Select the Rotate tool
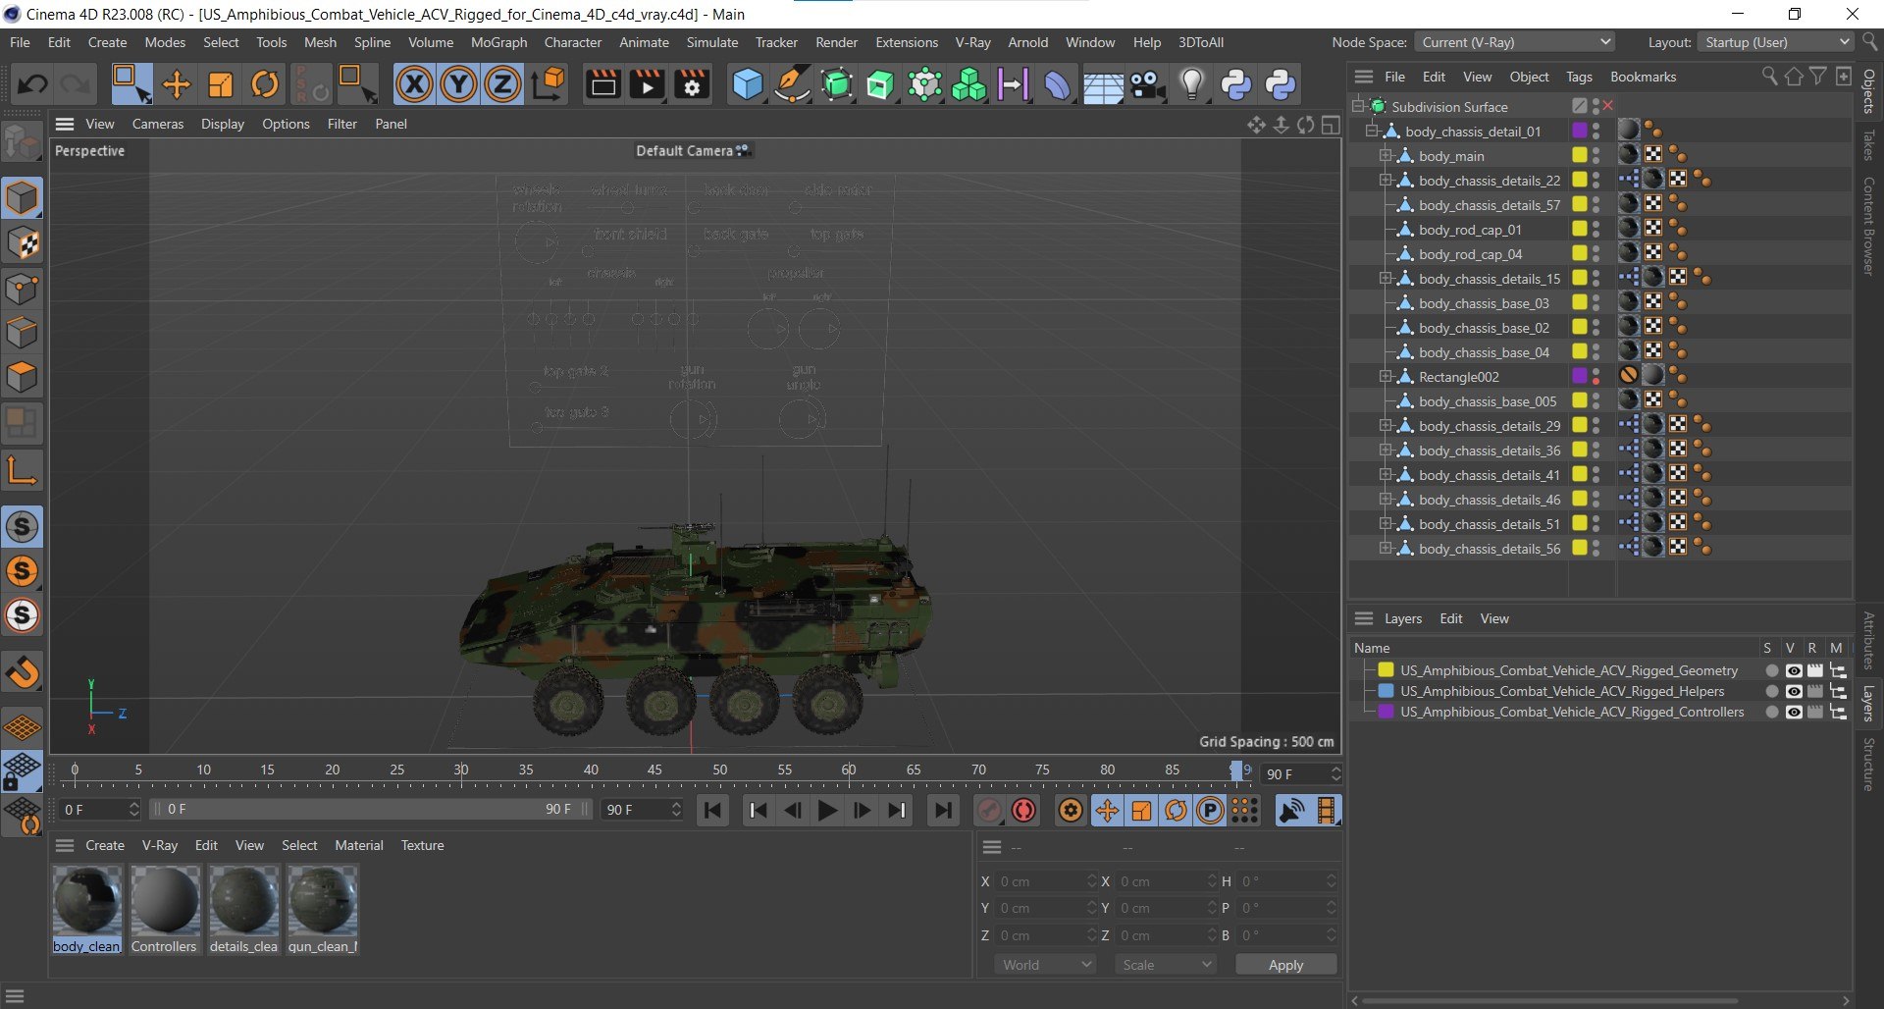 (265, 84)
